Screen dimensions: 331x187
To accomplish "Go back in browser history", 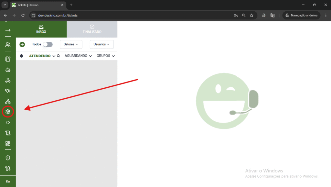I will [5, 15].
